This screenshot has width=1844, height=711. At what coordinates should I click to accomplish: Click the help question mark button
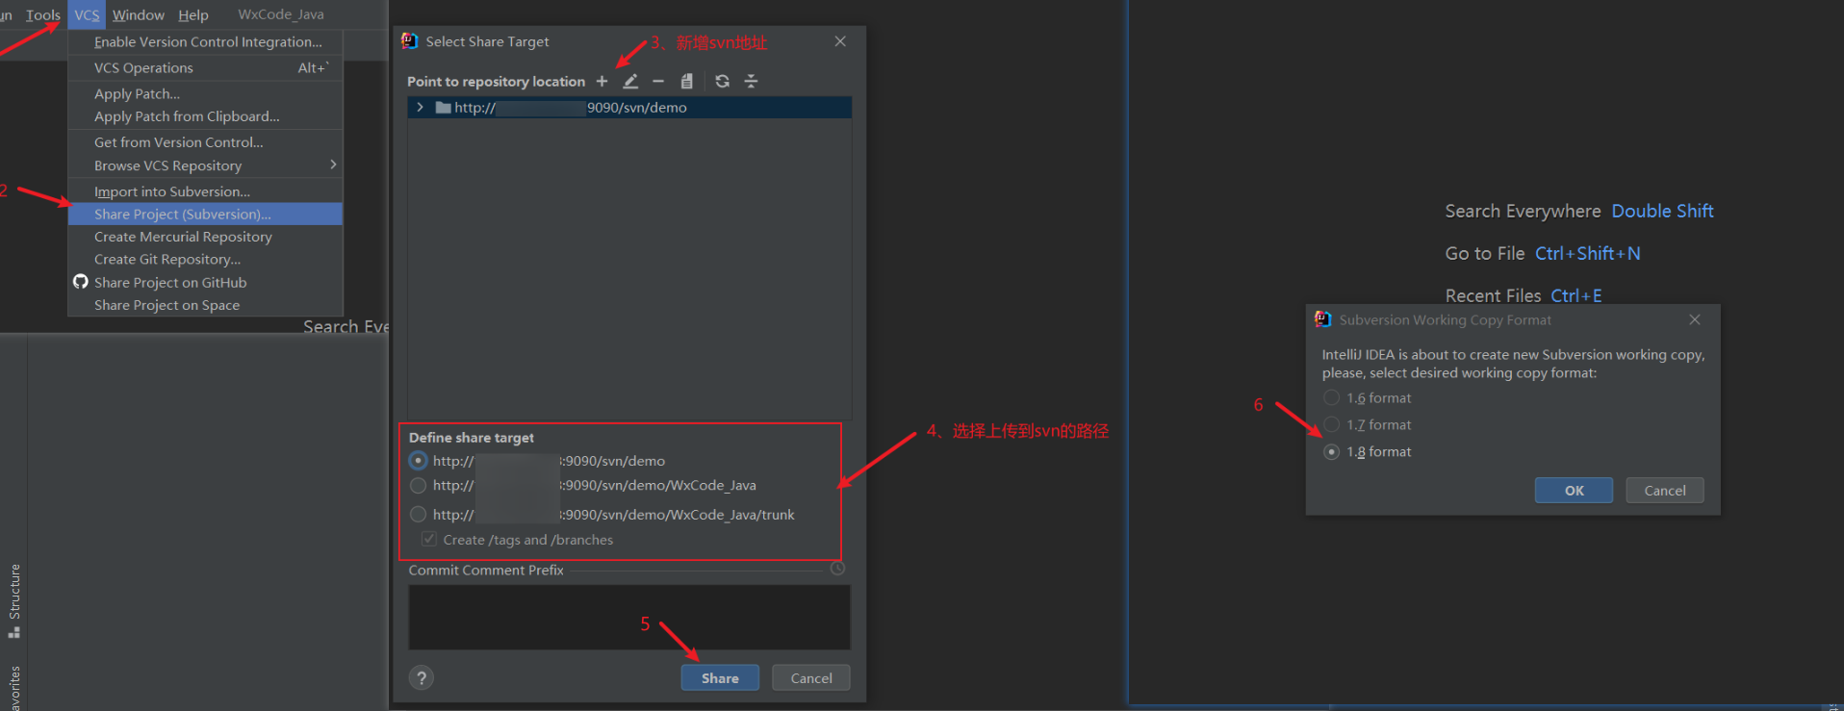pyautogui.click(x=422, y=677)
